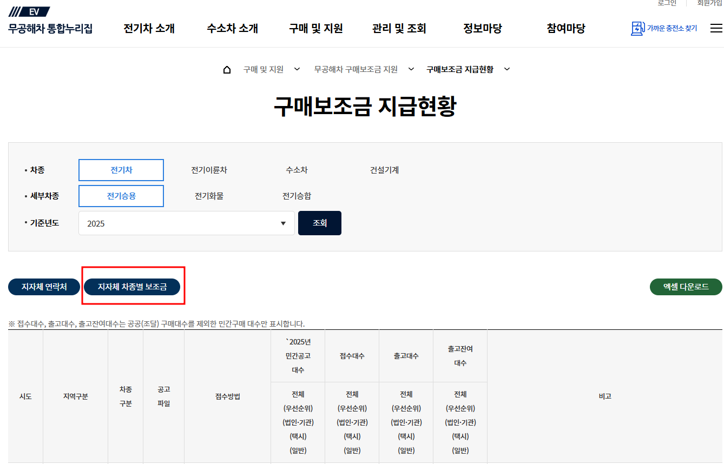This screenshot has width=724, height=464.
Task: Click the 조회 search button
Action: pos(320,223)
